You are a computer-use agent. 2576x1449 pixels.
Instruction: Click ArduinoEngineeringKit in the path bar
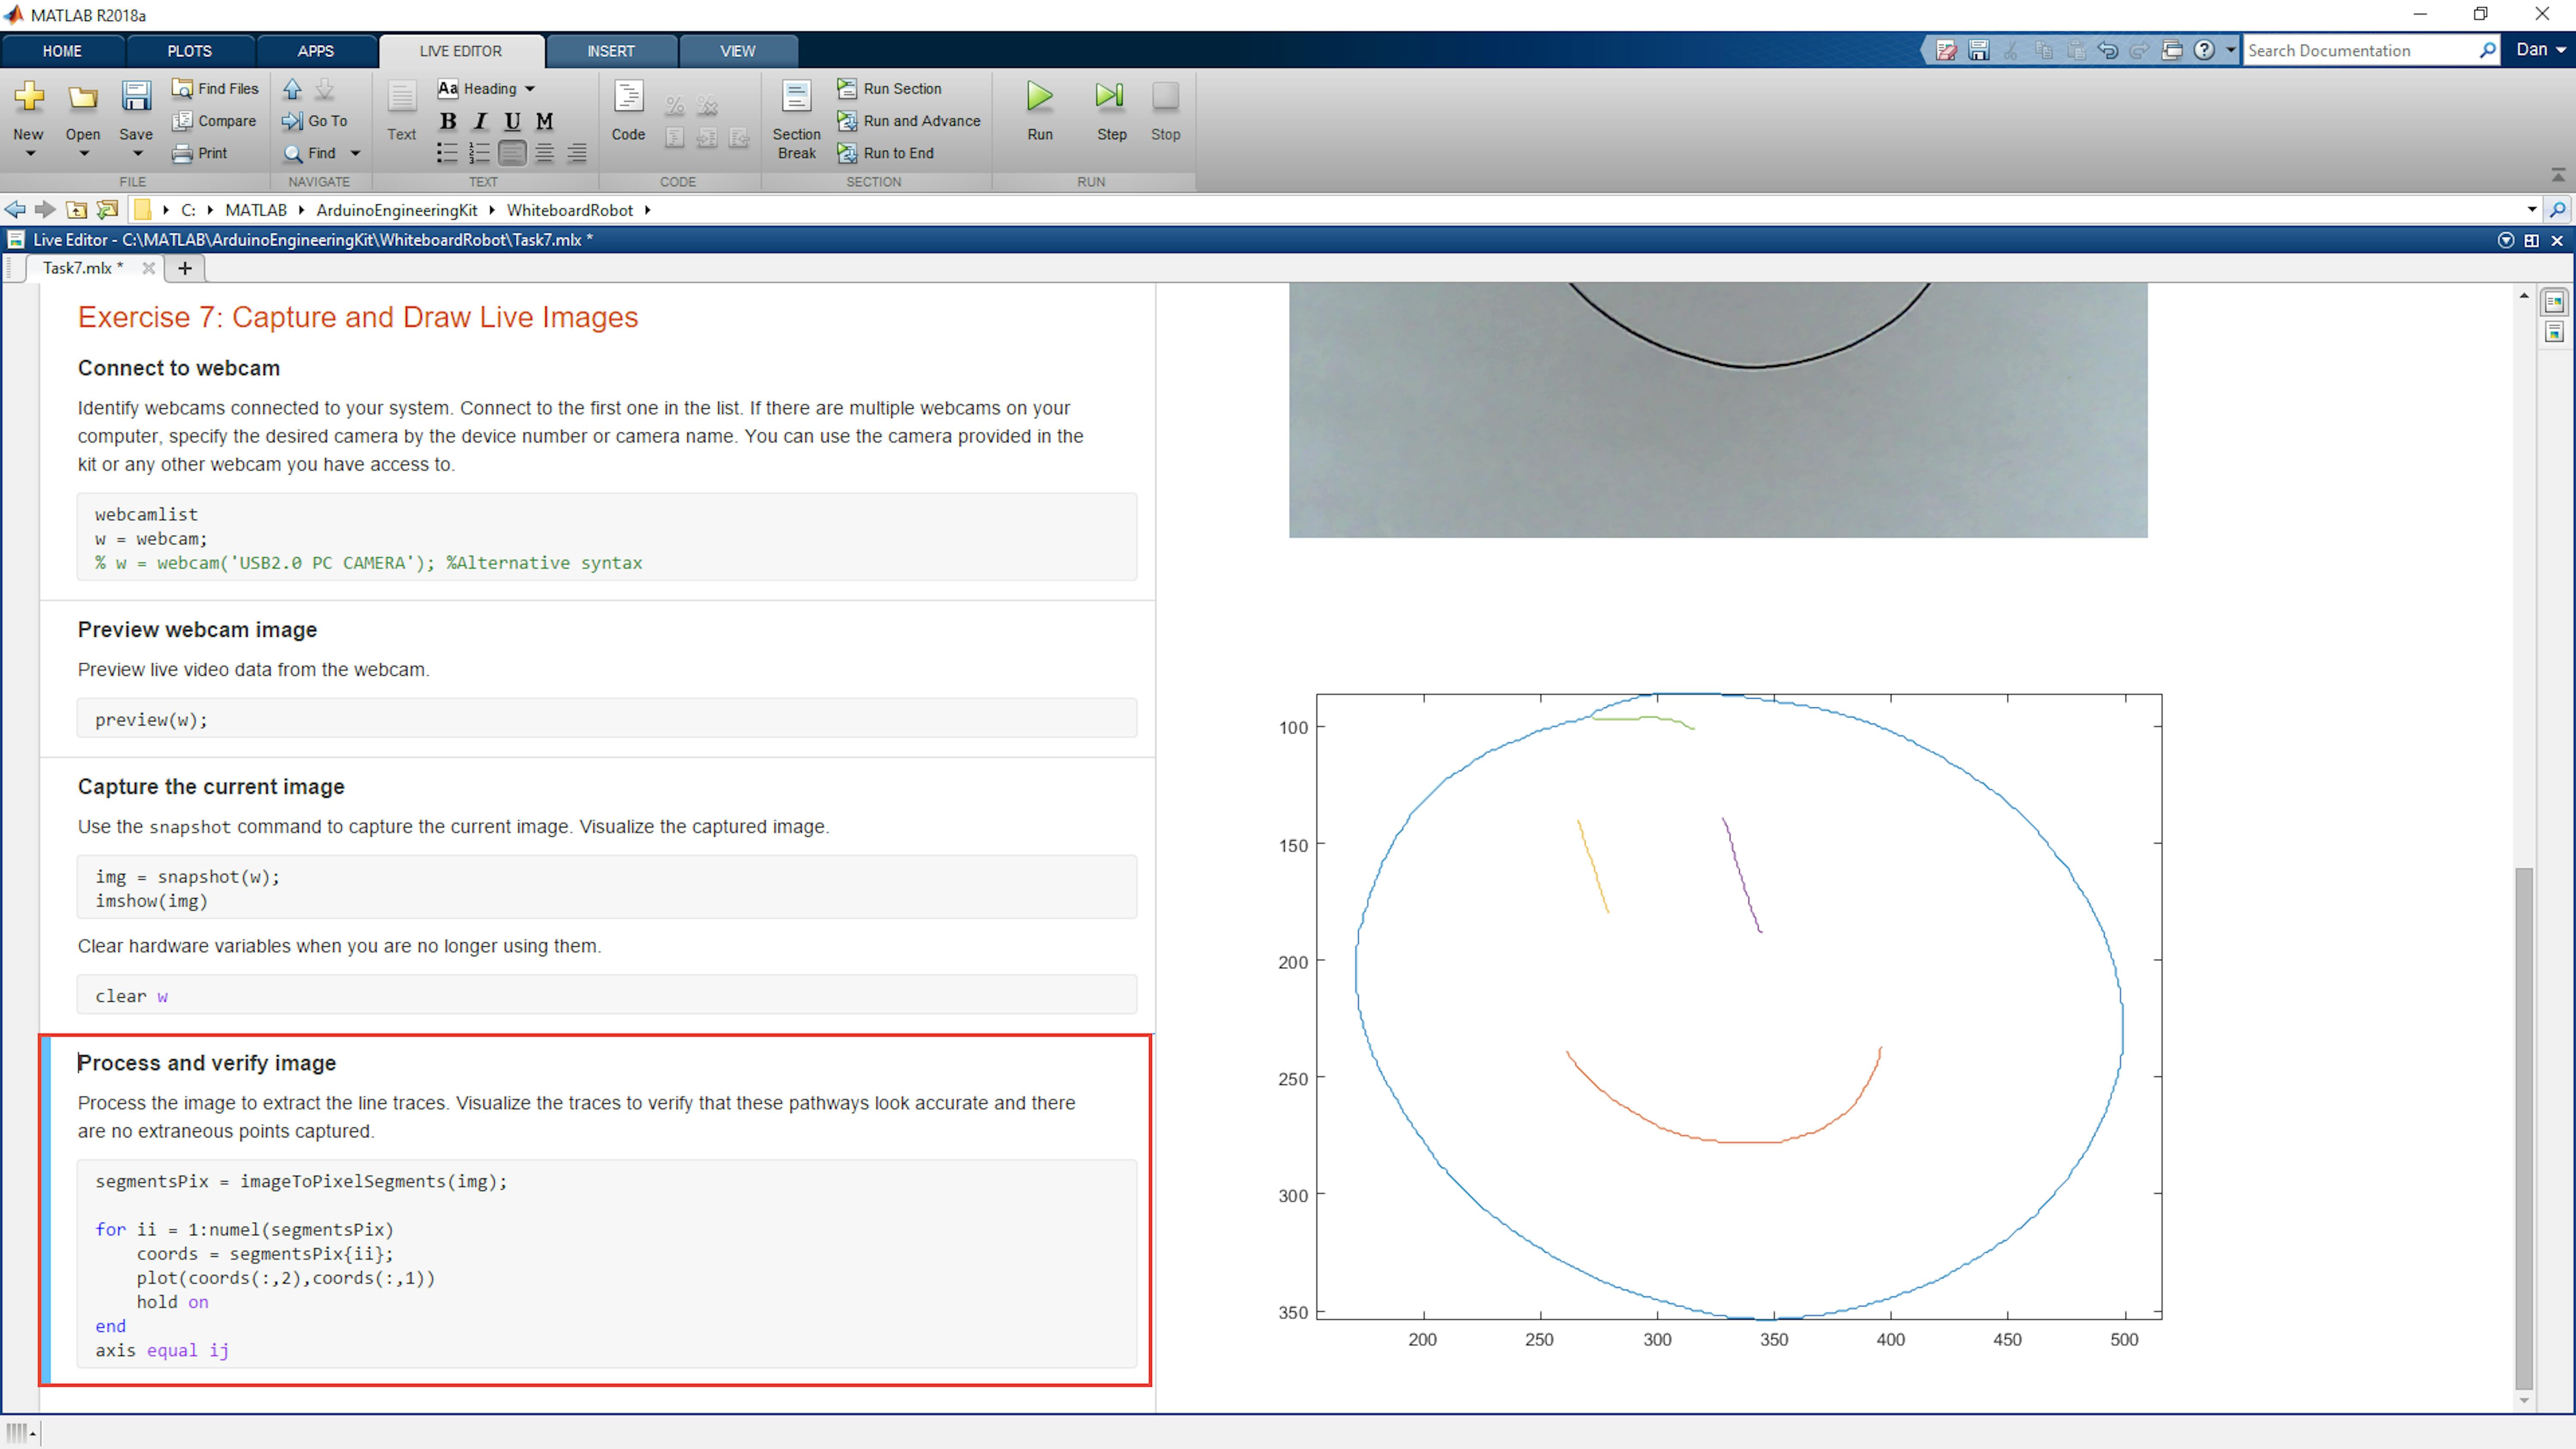(x=397, y=210)
